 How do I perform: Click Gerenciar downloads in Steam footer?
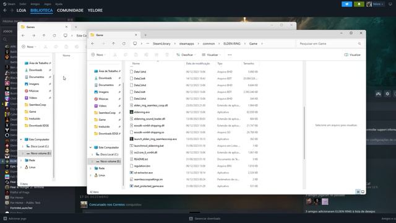tap(205, 219)
